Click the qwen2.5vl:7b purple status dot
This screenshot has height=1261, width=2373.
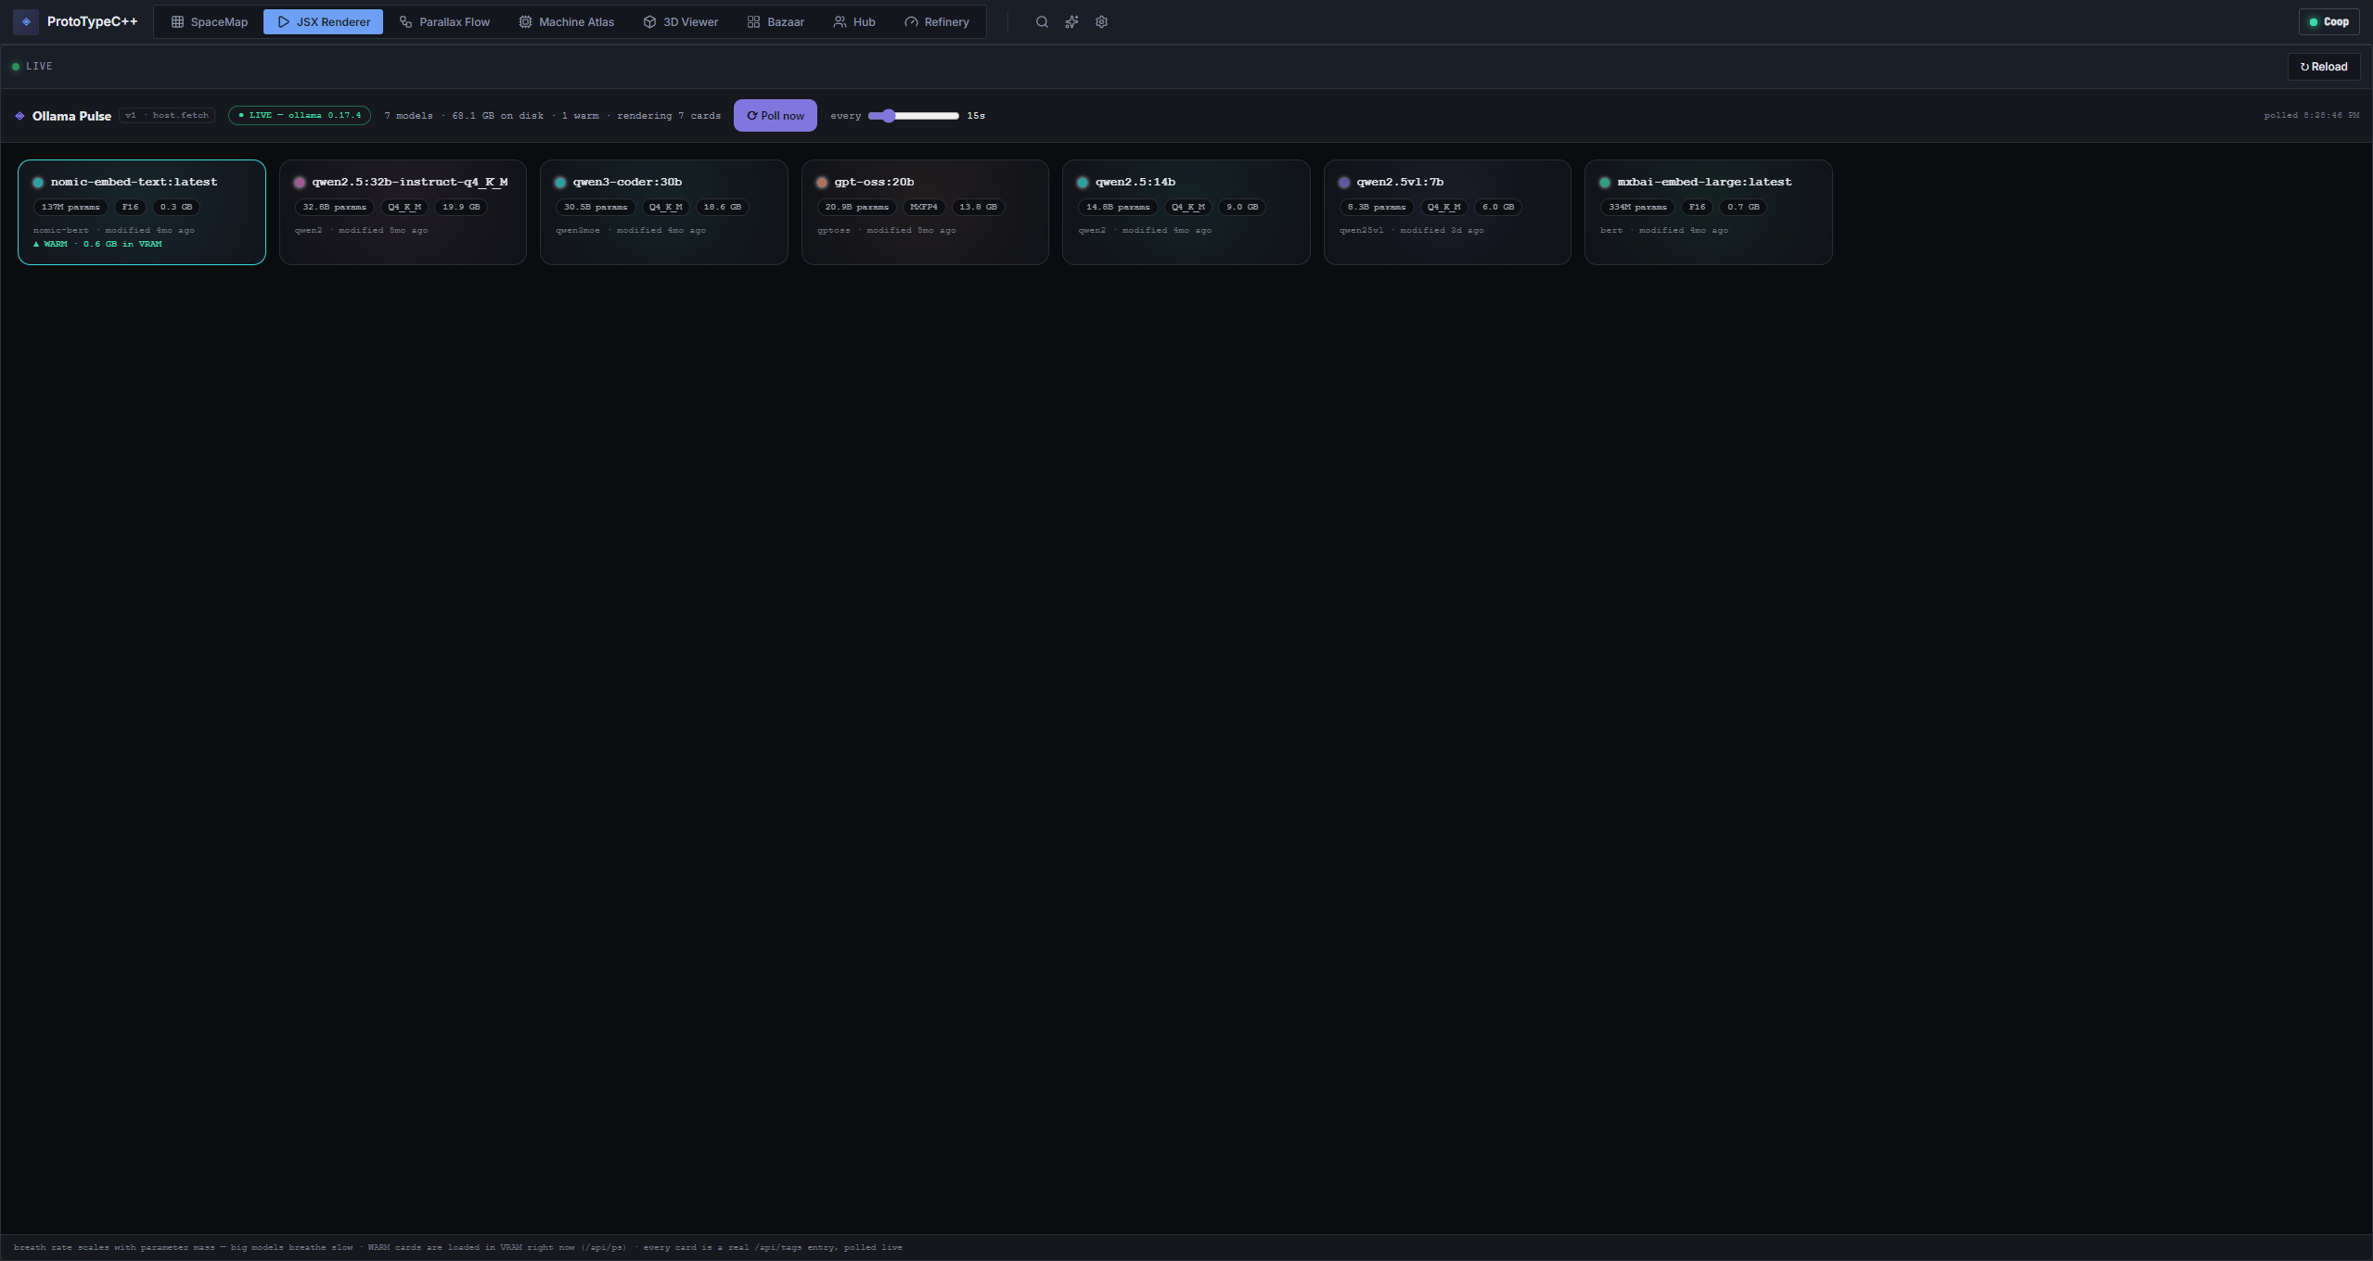[1344, 183]
